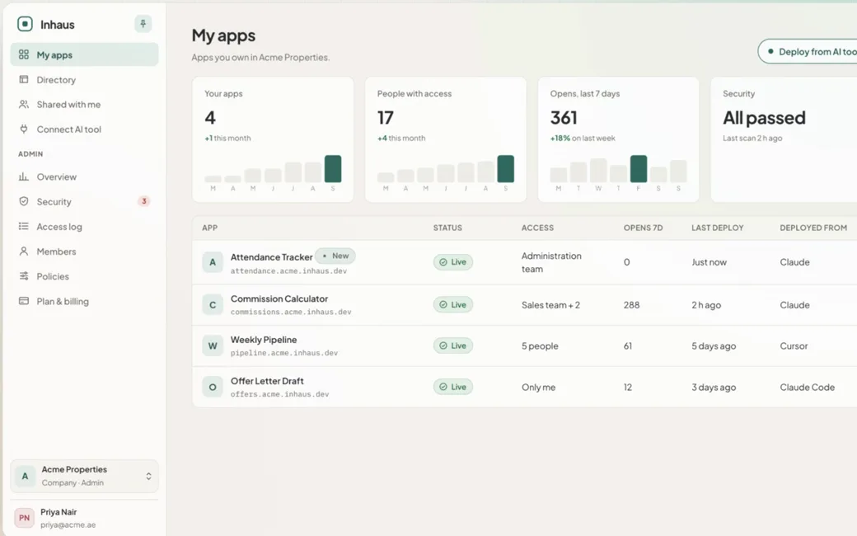Click the Policies sliders icon
The height and width of the screenshot is (536, 857).
(x=24, y=275)
